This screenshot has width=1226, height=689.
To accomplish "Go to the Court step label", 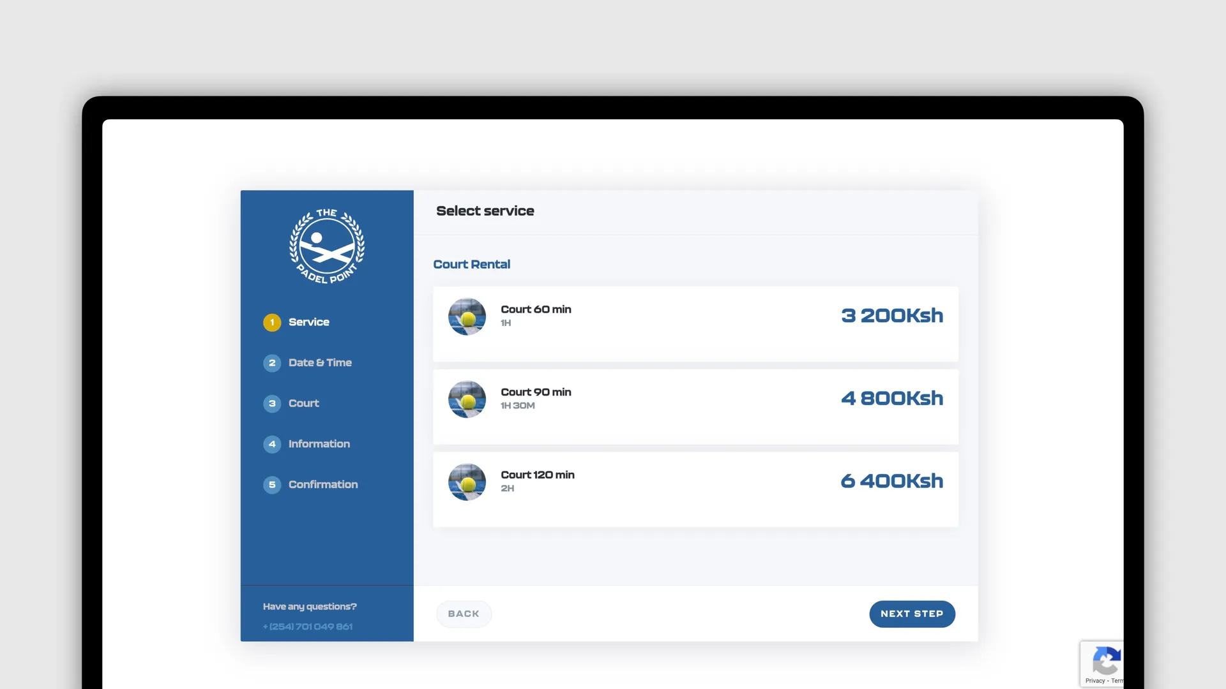I will pyautogui.click(x=303, y=404).
